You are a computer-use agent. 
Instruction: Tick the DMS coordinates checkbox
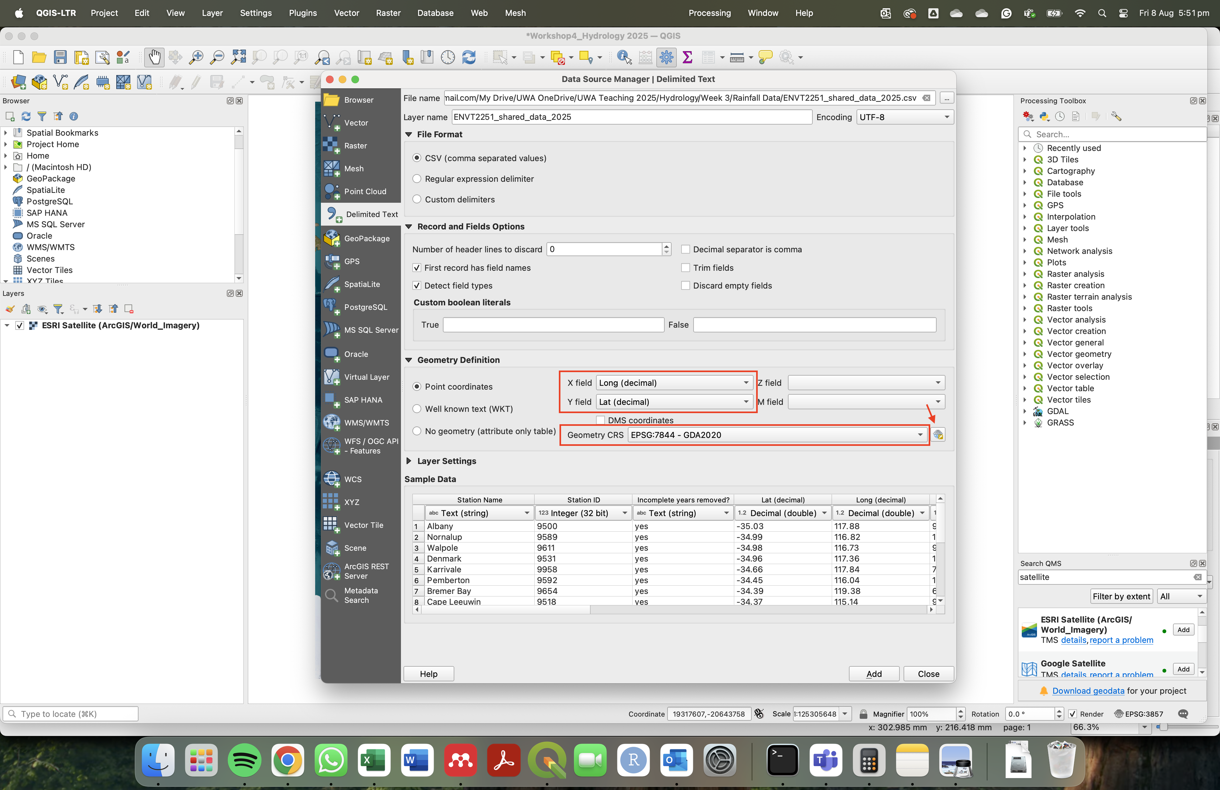coord(600,420)
